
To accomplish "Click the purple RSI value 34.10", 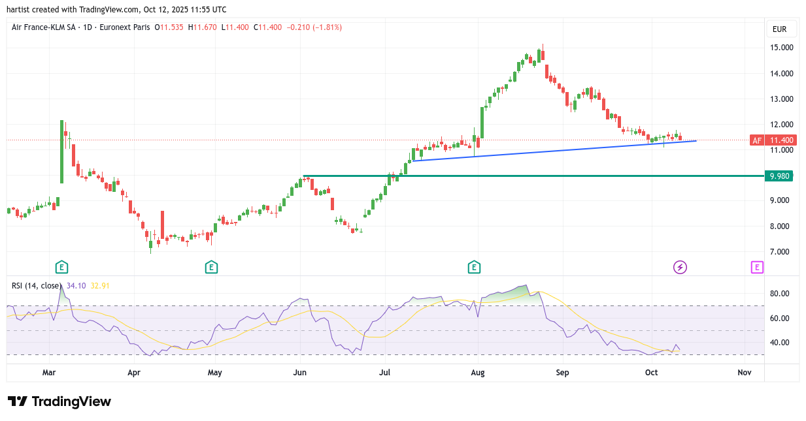I will tap(76, 285).
